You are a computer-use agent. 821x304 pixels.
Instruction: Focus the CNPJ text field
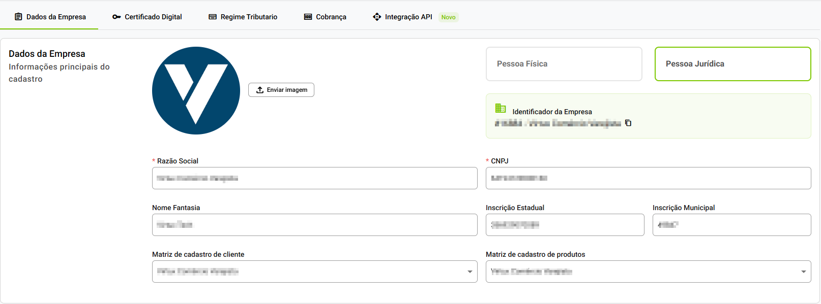(x=648, y=178)
